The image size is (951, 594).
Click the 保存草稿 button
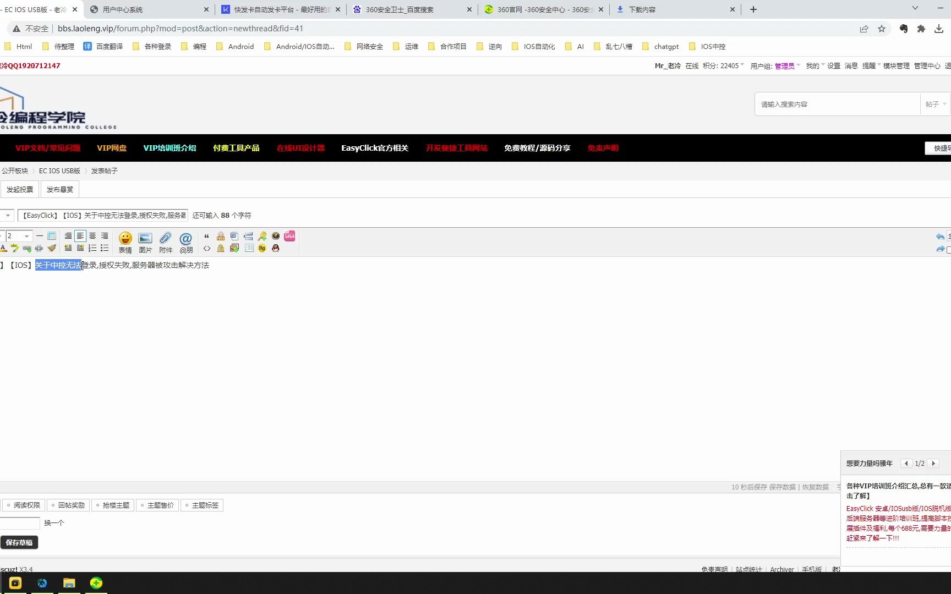[19, 542]
